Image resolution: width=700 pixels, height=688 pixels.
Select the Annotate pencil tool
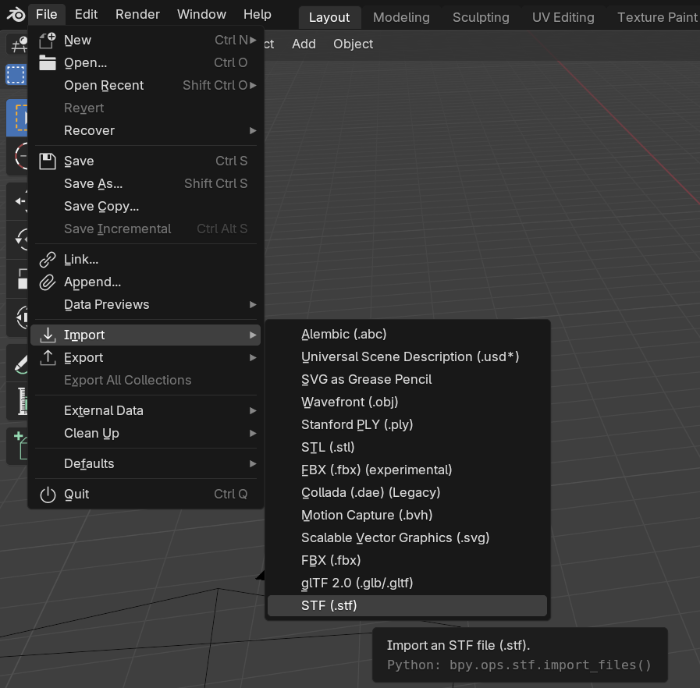point(17,363)
